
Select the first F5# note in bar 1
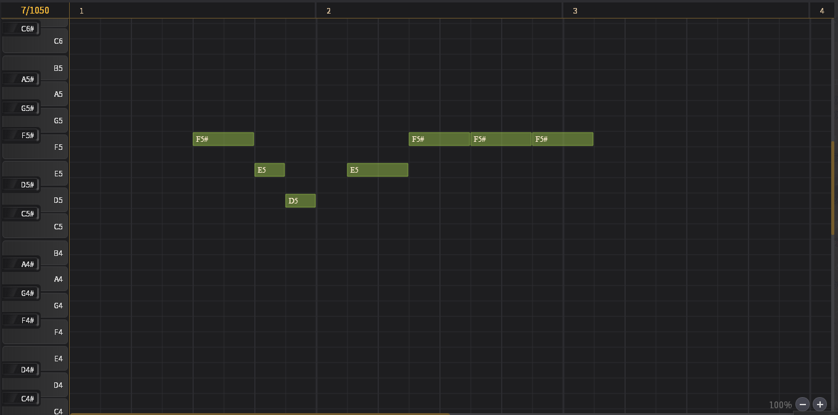tap(223, 139)
